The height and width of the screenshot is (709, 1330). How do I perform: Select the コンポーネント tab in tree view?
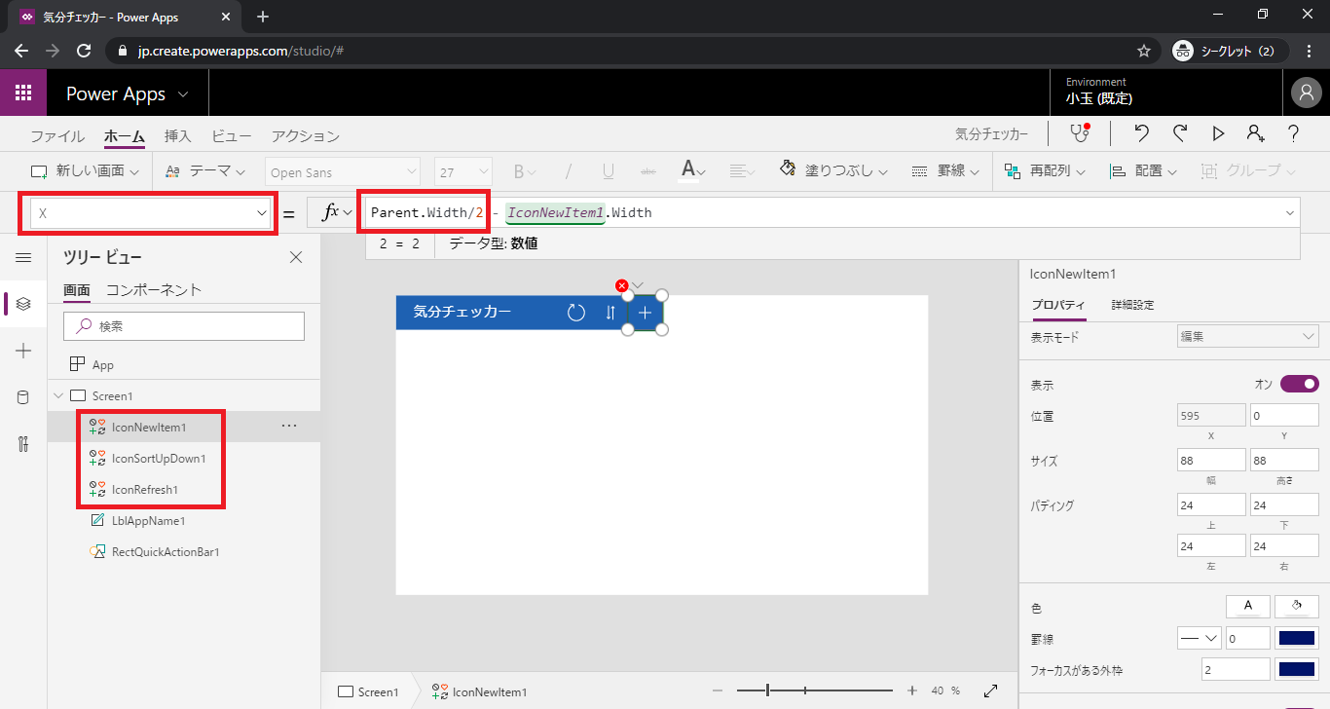point(154,289)
